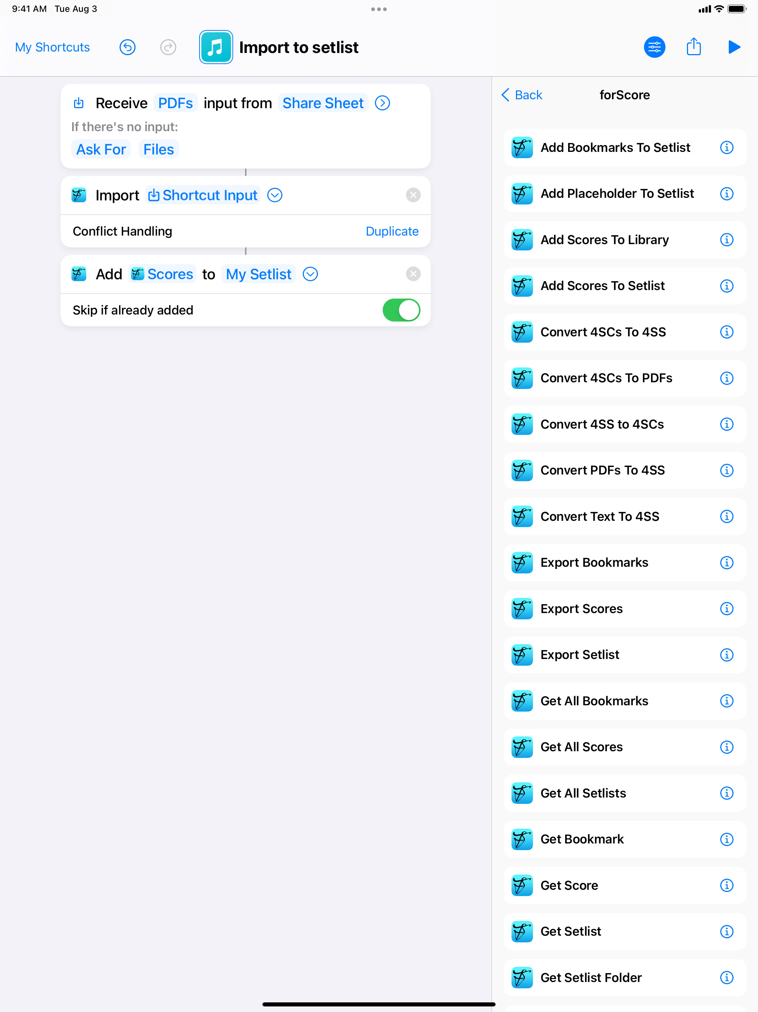
Task: Show info for Convert 4SCs To PDFs
Action: (x=727, y=378)
